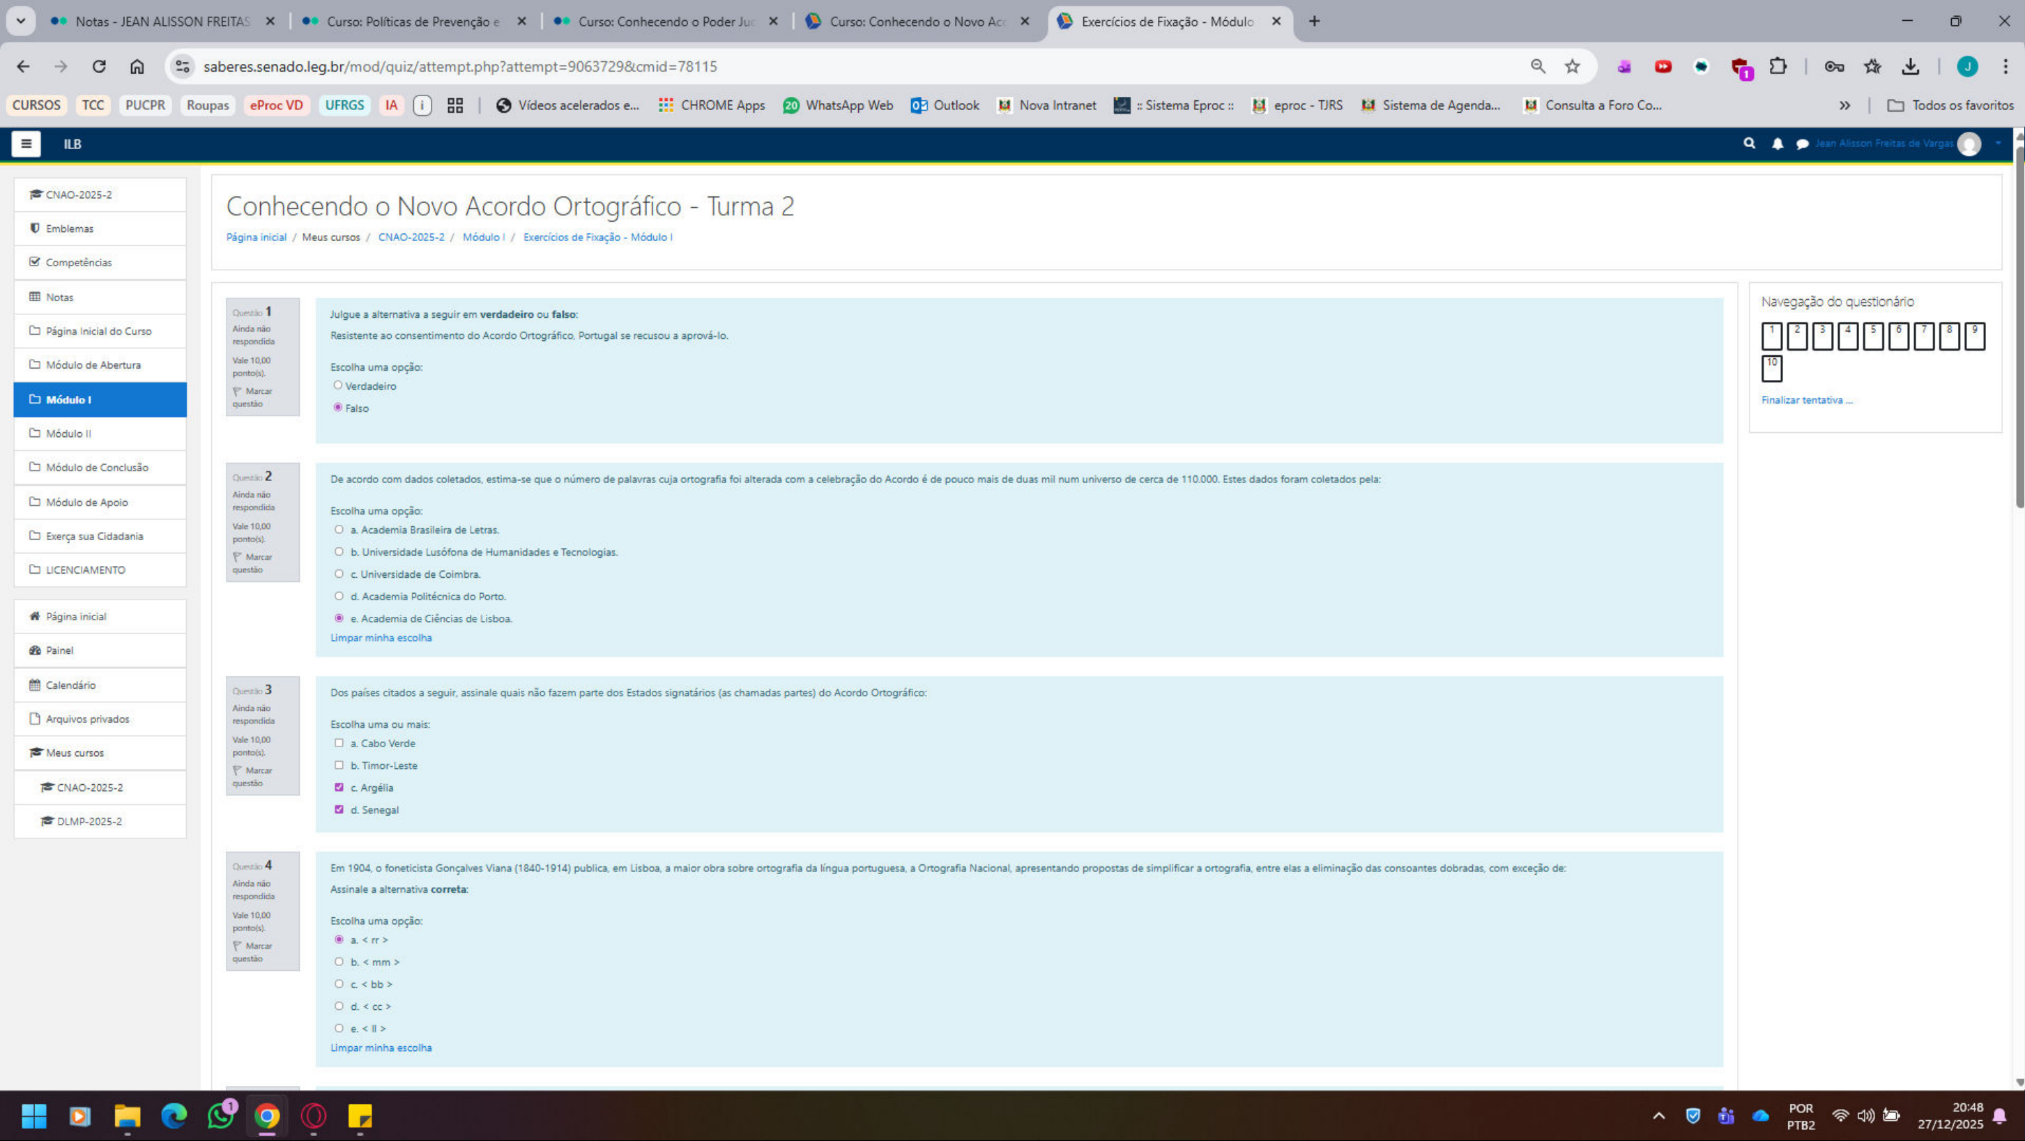Click the search magnifier in site header
2025x1141 pixels.
point(1748,143)
